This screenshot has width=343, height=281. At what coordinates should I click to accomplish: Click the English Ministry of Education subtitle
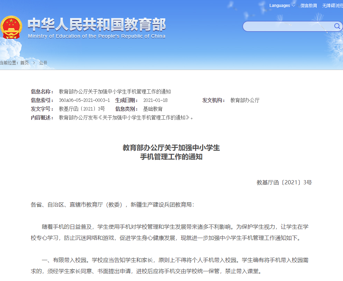(x=97, y=36)
